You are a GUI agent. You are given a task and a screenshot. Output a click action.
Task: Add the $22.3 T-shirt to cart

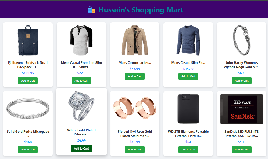tap(81, 81)
